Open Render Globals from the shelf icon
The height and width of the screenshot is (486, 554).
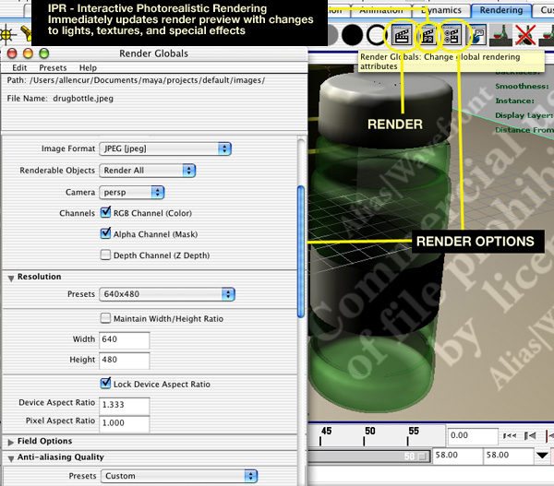(x=452, y=36)
